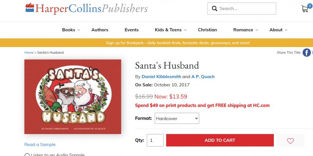Open the Christian menu item
Screen dimensions: 313x156
coord(208,30)
